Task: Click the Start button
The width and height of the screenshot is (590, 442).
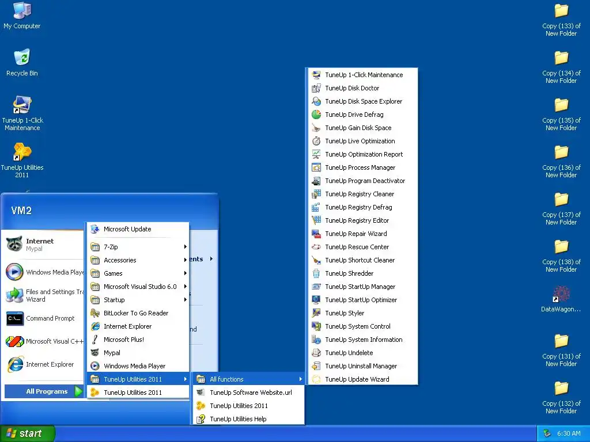Action: pyautogui.click(x=27, y=433)
